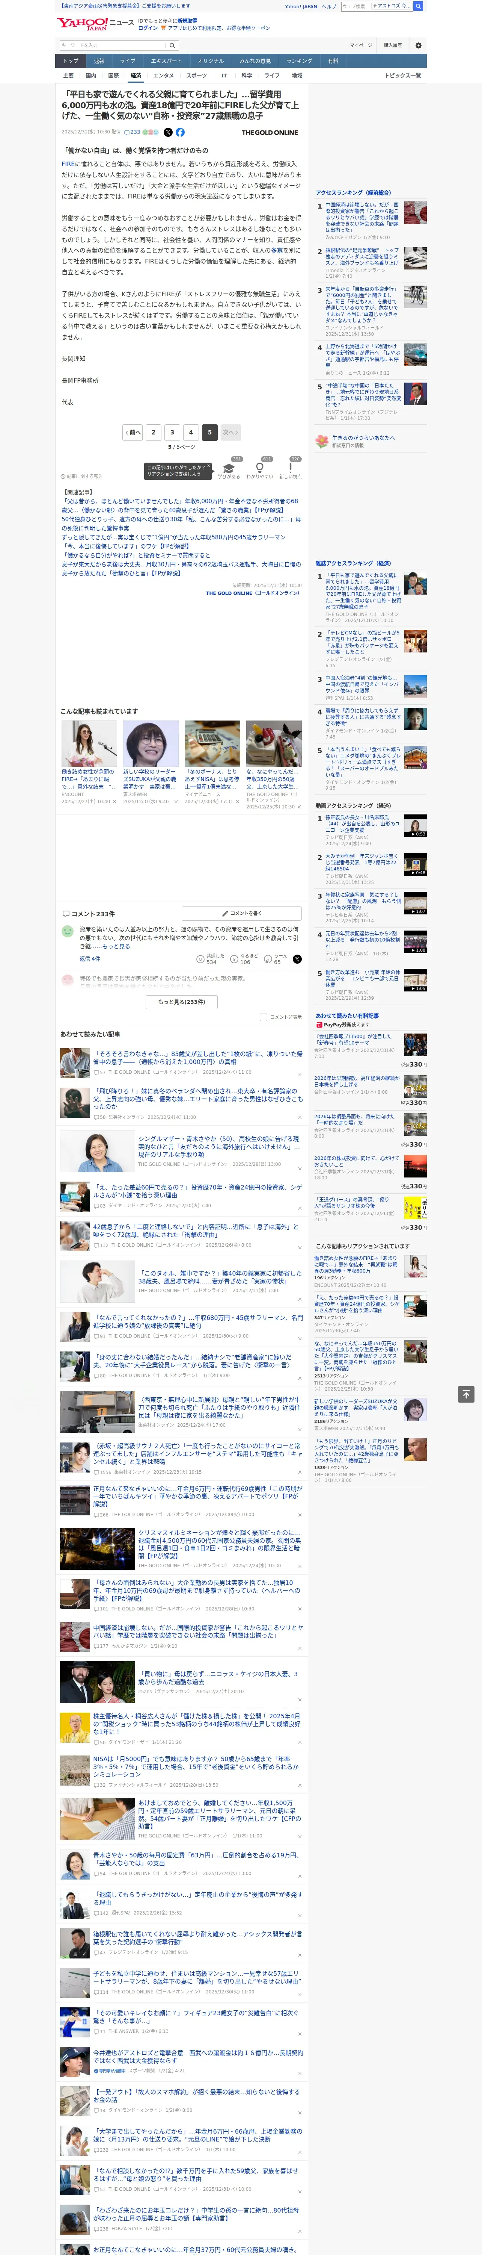This screenshot has height=2255, width=482.
Task: Open the オリジナル navigation tab
Action: (211, 61)
